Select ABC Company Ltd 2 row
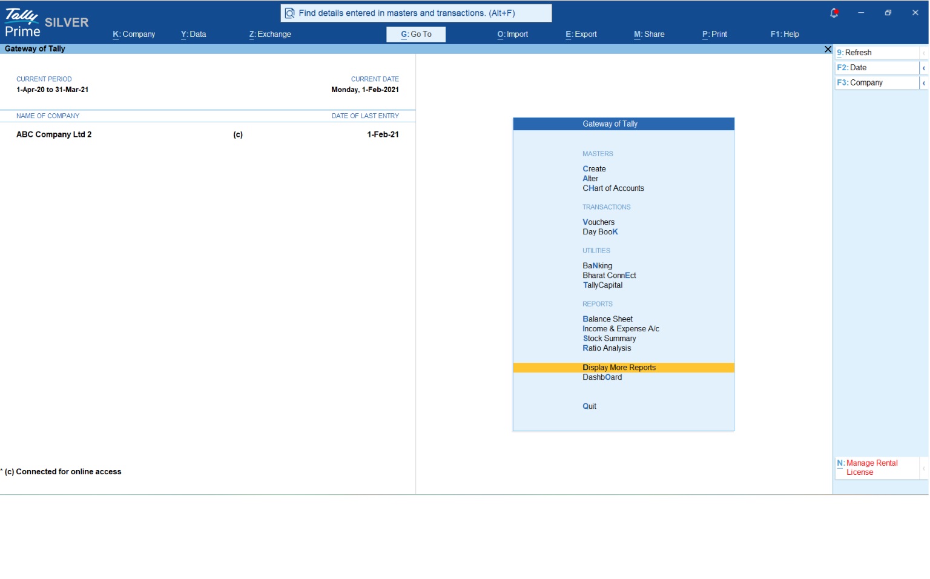Screen dimensions: 930x579 tap(208, 134)
